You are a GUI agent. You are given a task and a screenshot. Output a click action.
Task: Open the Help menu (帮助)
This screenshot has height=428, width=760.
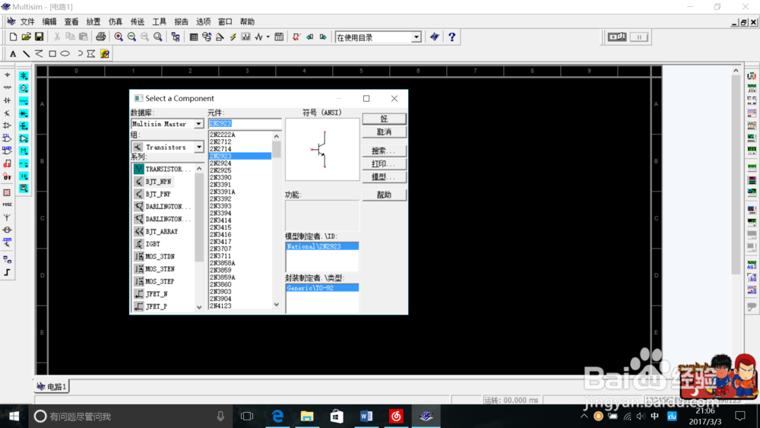[x=247, y=22]
